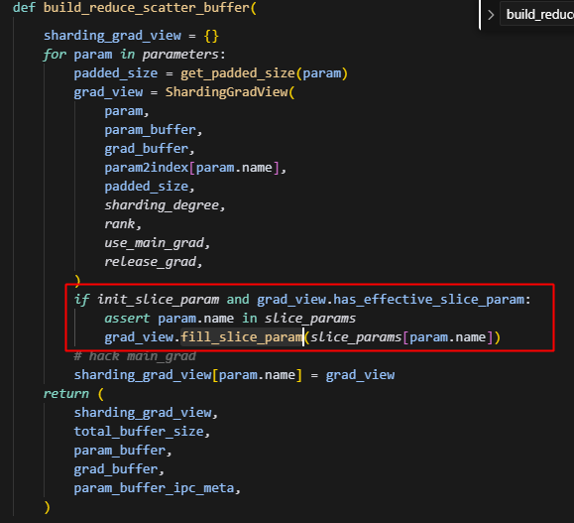Click total_buffer_size in the return tuple
This screenshot has height=523, width=574.
click(139, 432)
